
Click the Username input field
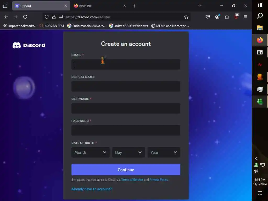point(126,108)
